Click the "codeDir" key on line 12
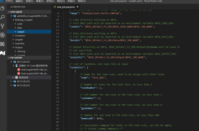This screenshot has width=199, height=131. (75, 27)
